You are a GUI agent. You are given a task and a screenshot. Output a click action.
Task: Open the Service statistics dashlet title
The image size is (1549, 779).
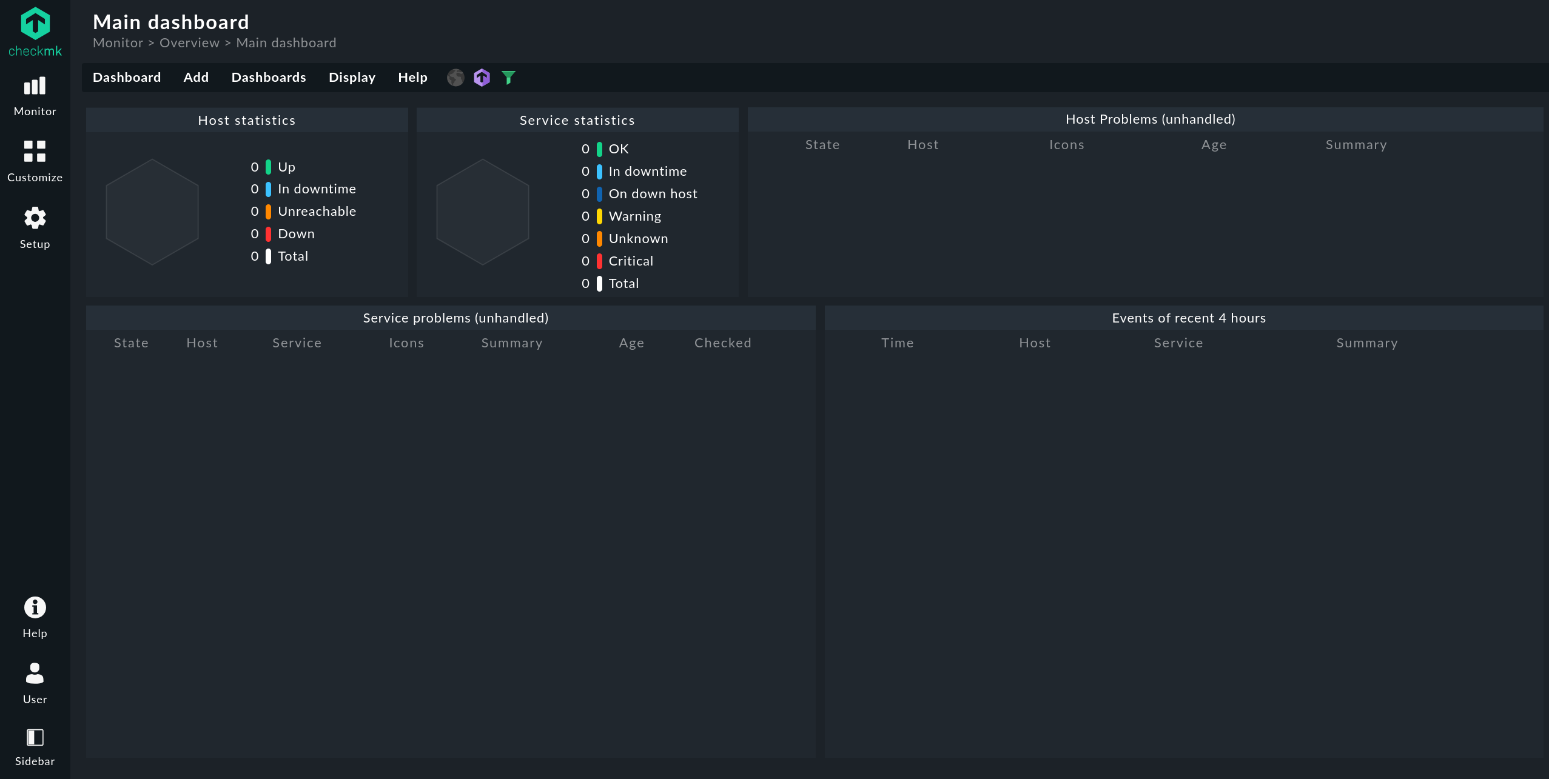pos(577,120)
